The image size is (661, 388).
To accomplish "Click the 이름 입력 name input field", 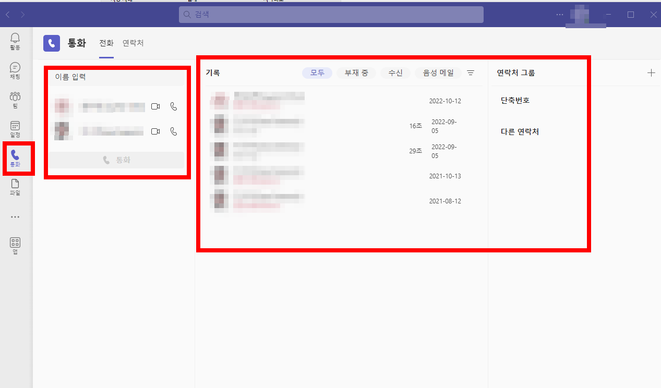I will (115, 77).
